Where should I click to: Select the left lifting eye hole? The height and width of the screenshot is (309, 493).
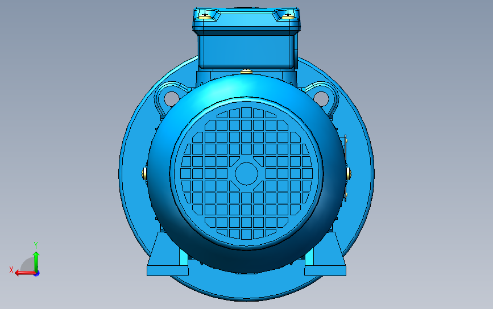click(x=171, y=99)
